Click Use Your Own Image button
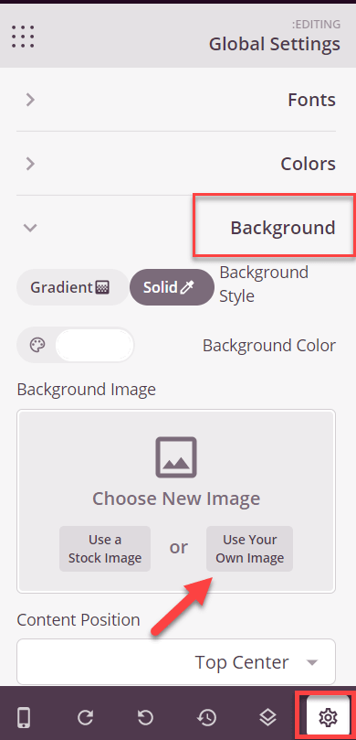Viewport: 356px width, 740px height. point(249,549)
